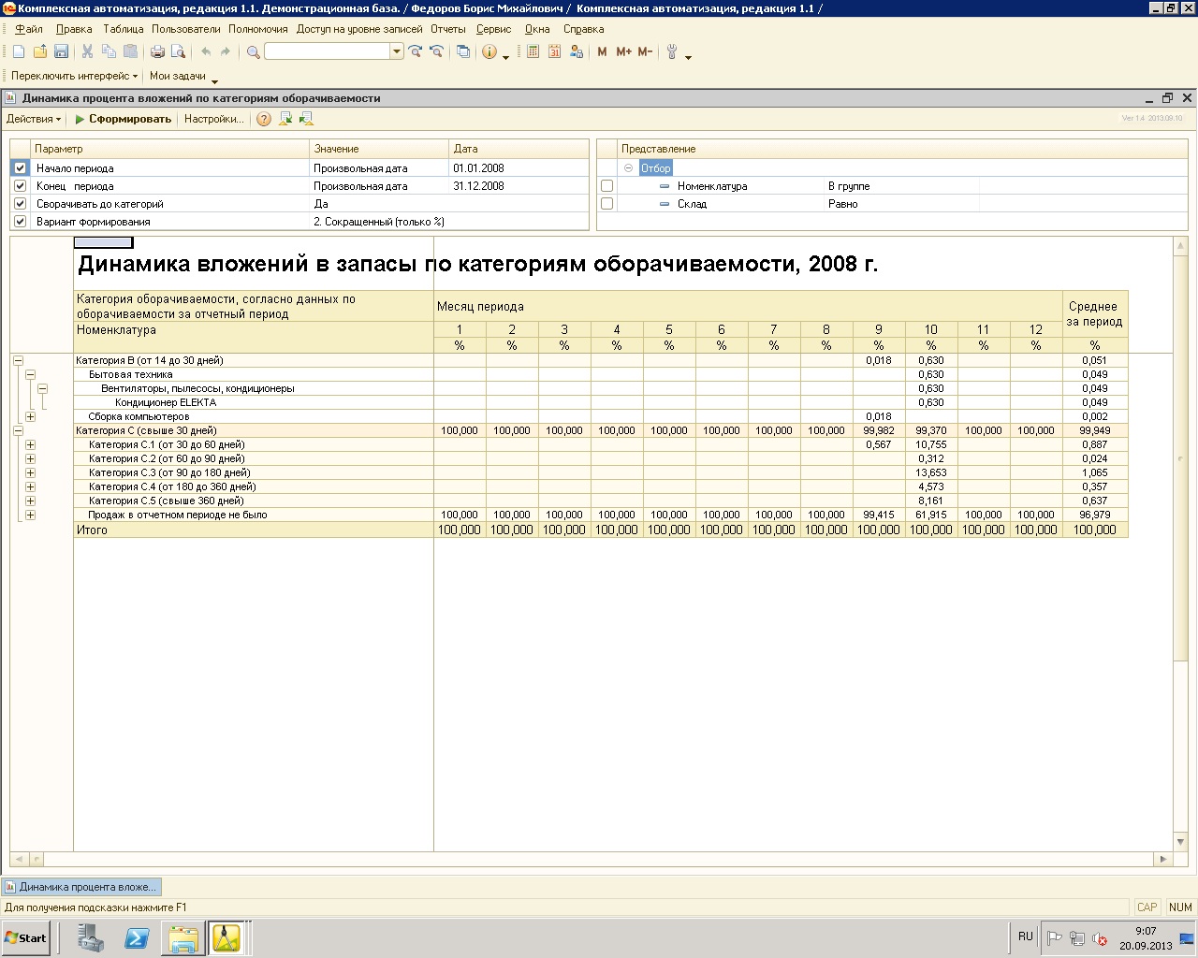Image resolution: width=1198 pixels, height=958 pixels.
Task: Expand the 'Категория C.1' group
Action: [30, 444]
